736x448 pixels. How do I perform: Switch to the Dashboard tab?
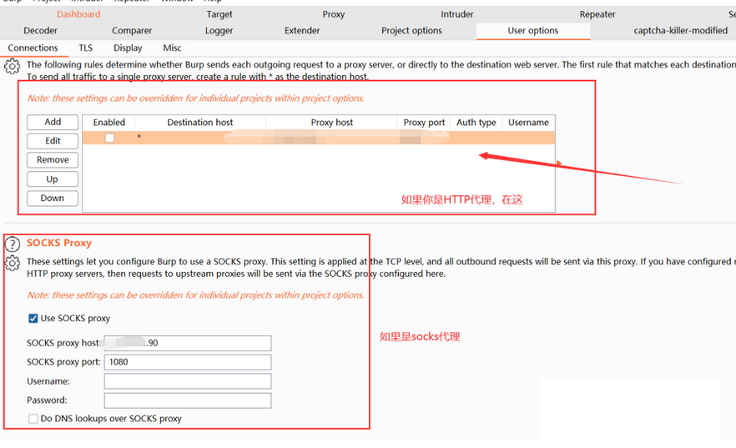[x=78, y=14]
